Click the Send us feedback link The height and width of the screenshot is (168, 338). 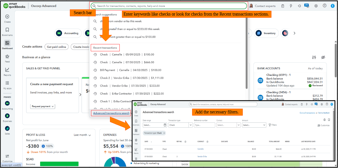coord(324,113)
